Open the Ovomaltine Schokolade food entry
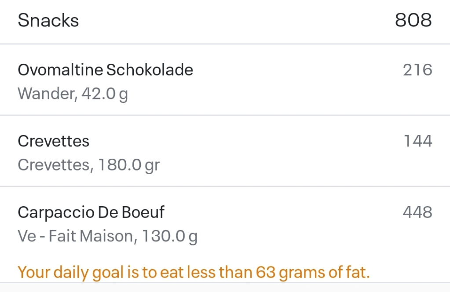 (105, 70)
